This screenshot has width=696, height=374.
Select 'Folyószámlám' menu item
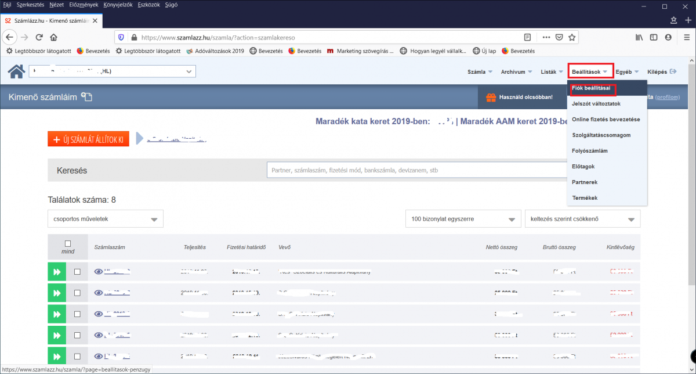tap(607, 150)
